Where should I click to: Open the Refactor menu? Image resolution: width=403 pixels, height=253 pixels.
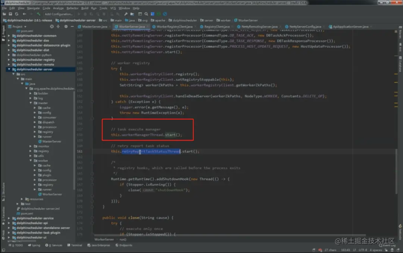point(72,8)
